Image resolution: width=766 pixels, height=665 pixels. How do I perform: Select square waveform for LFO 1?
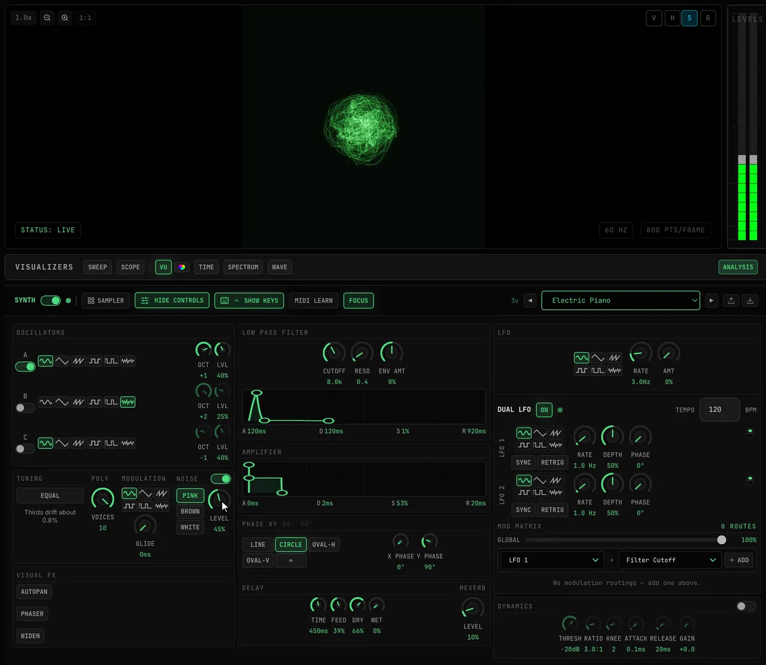524,444
